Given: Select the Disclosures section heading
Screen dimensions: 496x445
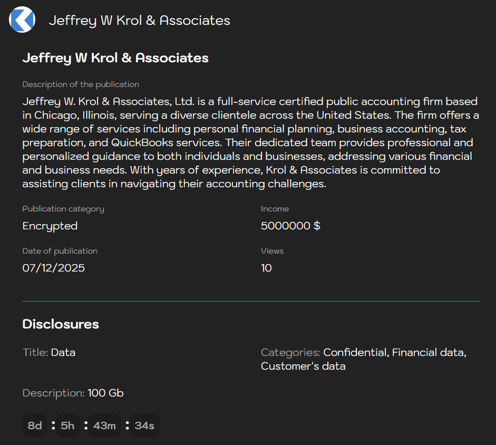Looking at the screenshot, I should pyautogui.click(x=60, y=324).
